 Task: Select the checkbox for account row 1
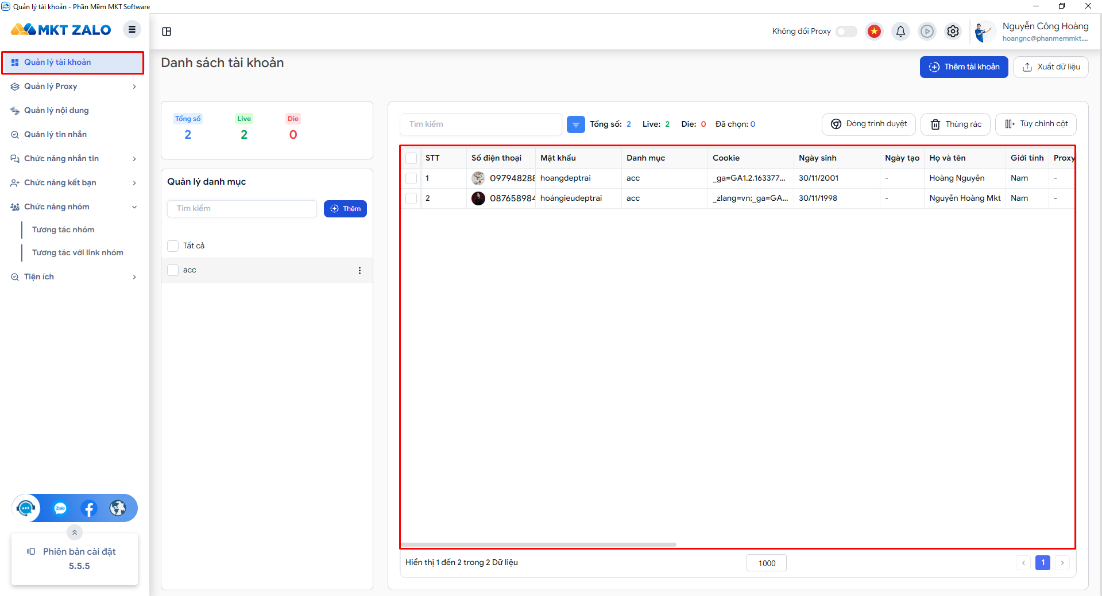pyautogui.click(x=411, y=178)
